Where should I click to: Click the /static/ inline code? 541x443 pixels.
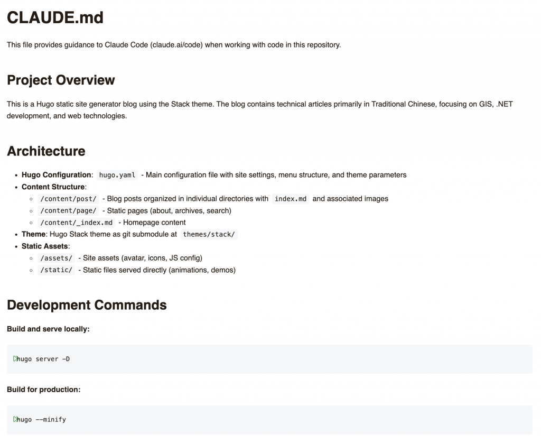(x=56, y=270)
